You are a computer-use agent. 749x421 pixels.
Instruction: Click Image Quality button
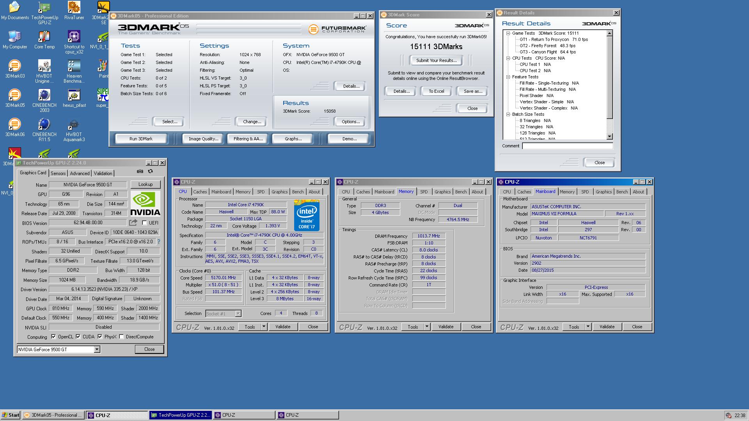coord(203,139)
